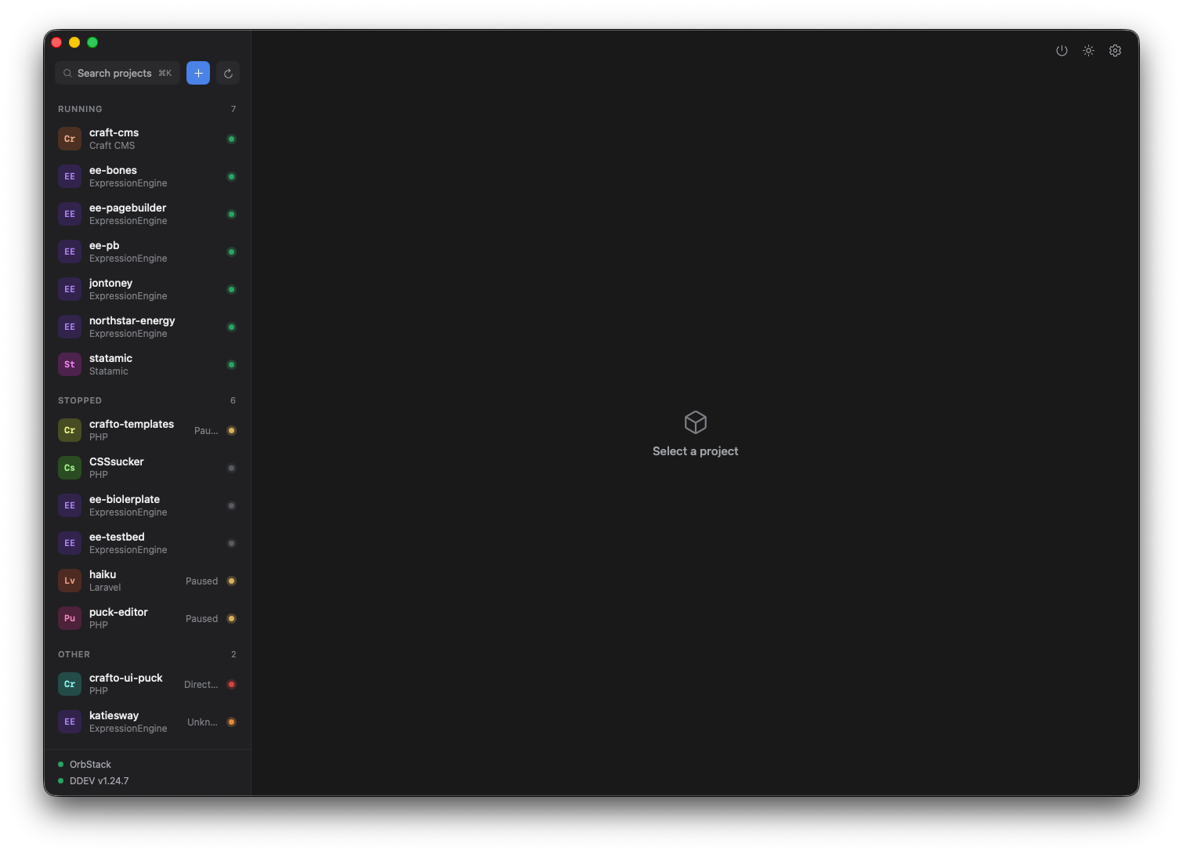This screenshot has height=854, width=1183.
Task: Click the Pu avatar icon of puck-editor
Action: [70, 618]
